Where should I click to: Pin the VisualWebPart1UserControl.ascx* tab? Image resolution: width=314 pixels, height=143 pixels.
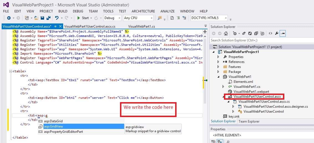[x=55, y=26]
